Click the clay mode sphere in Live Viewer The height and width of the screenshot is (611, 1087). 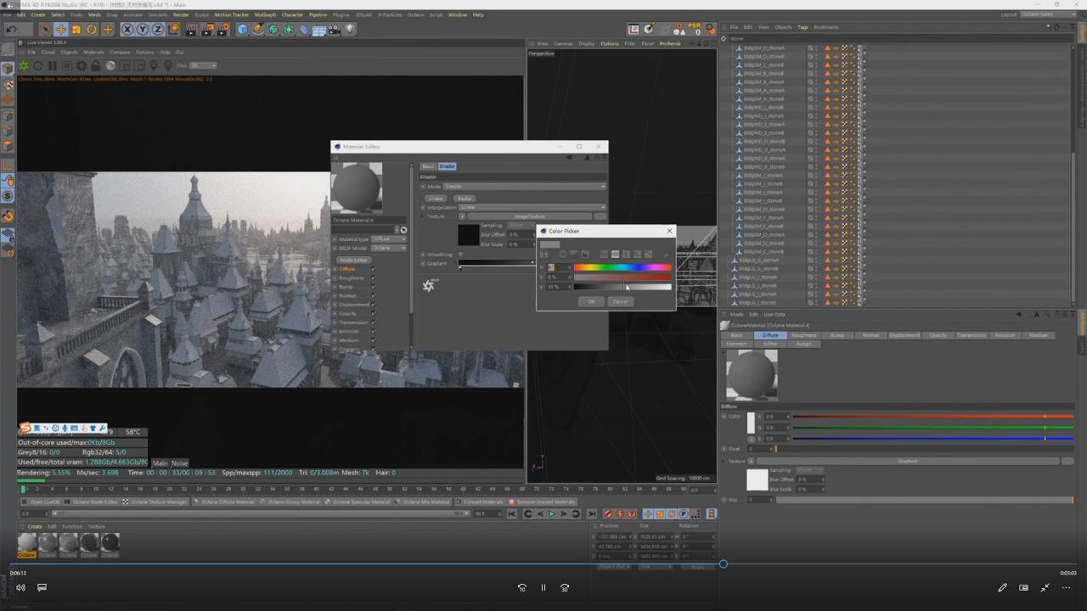coord(110,65)
